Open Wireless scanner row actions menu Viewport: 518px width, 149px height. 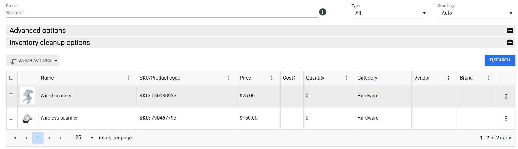coord(506,118)
